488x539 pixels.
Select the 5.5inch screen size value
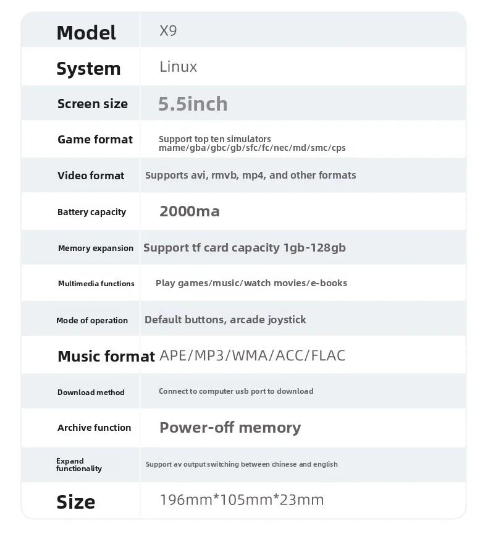[x=193, y=104]
